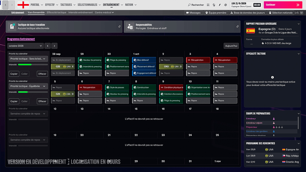Open the Programme d'entraînement link
Image resolution: width=306 pixels, height=172 pixels.
click(21, 39)
